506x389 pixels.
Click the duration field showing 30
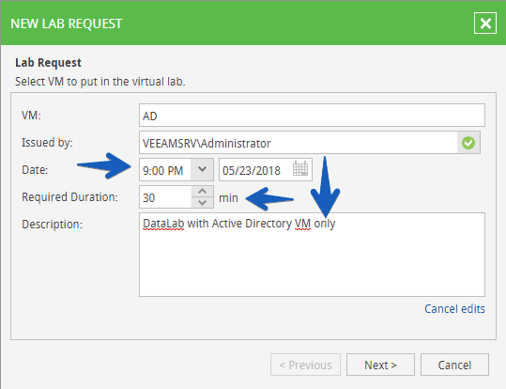point(165,197)
